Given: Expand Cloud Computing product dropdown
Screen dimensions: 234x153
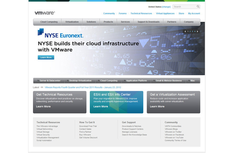Looking at the screenshot, I should [107, 81].
